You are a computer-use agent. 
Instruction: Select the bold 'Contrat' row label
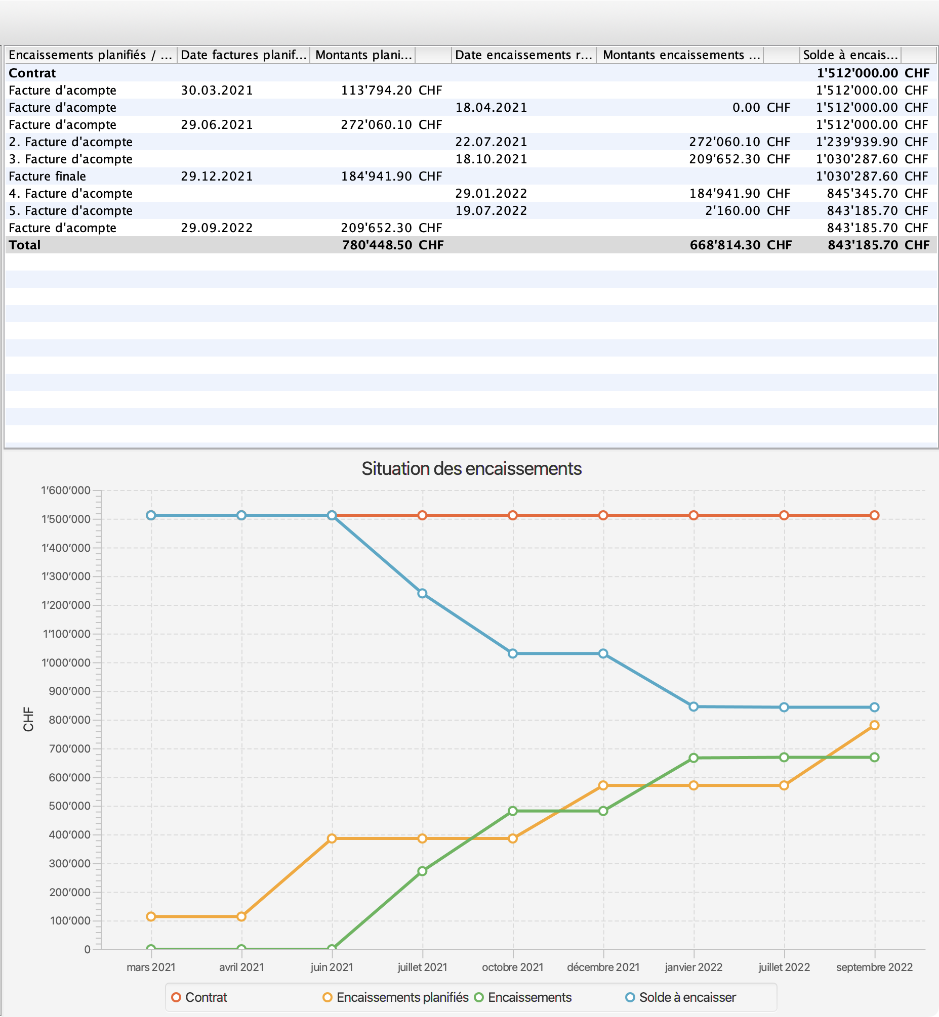[x=32, y=73]
